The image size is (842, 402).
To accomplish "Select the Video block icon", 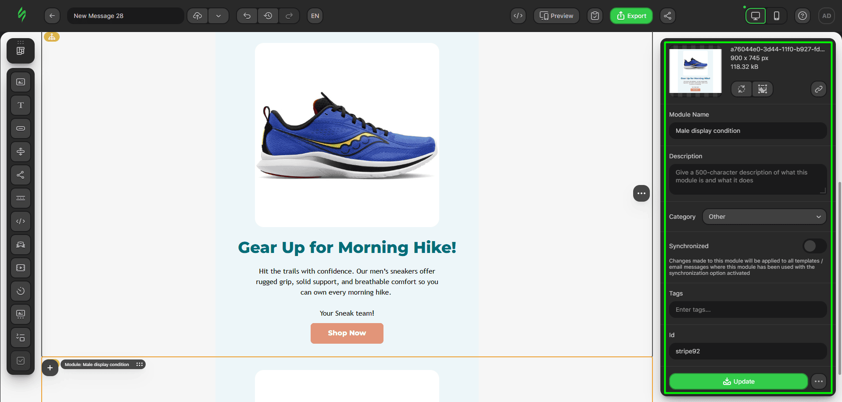I will [x=21, y=268].
